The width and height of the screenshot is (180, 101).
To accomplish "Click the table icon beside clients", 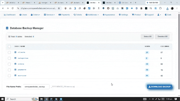I will [15, 52].
